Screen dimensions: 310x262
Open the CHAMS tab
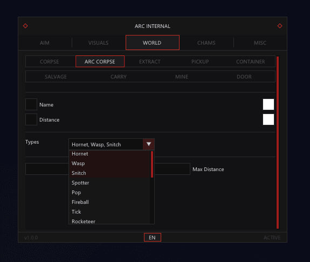(206, 43)
